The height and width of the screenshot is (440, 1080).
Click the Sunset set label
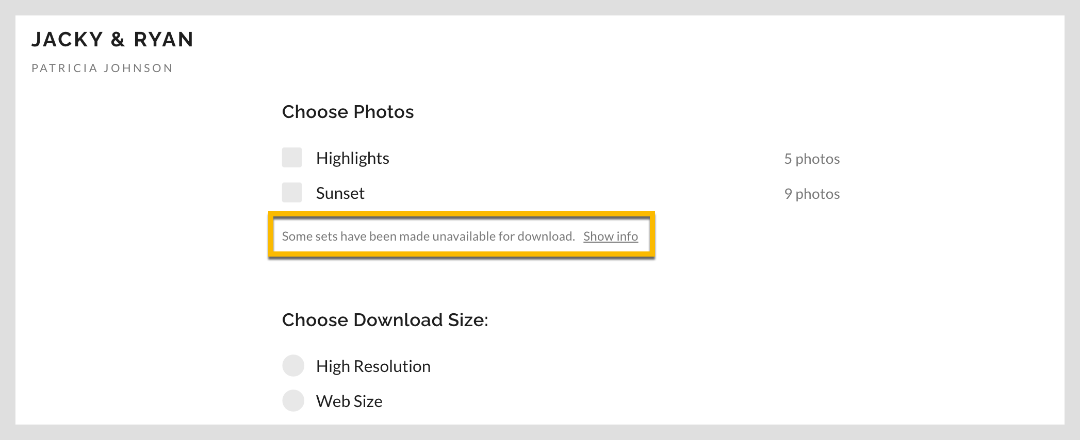click(340, 193)
